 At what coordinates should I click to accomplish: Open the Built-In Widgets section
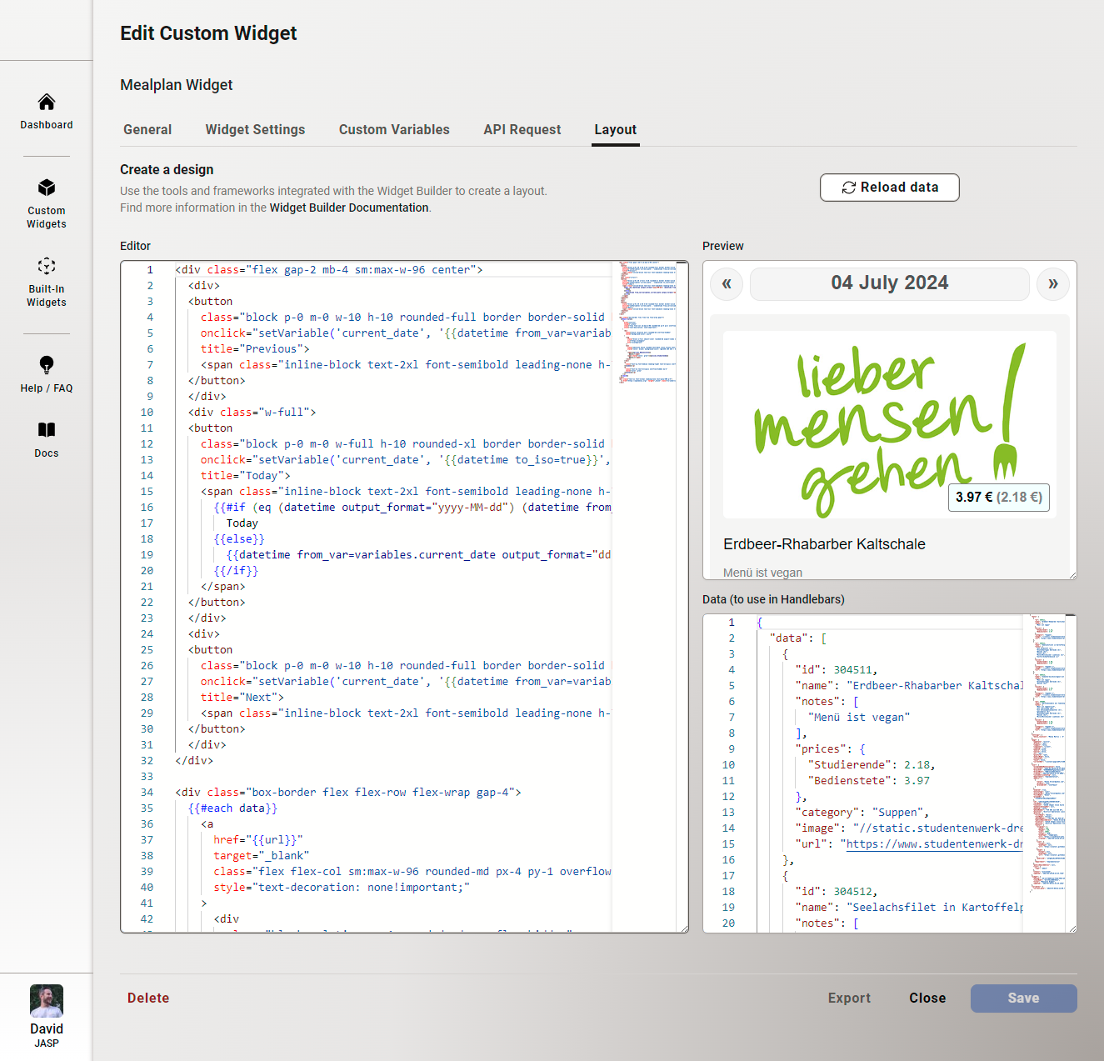coord(46,281)
